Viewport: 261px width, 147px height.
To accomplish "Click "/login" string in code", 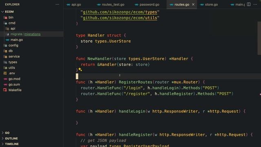I will [x=133, y=88].
